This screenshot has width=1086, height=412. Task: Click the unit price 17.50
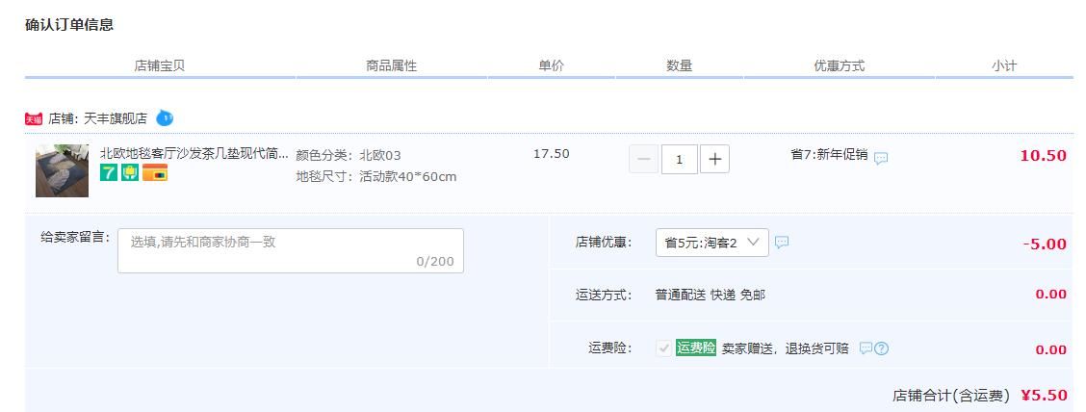pos(552,154)
